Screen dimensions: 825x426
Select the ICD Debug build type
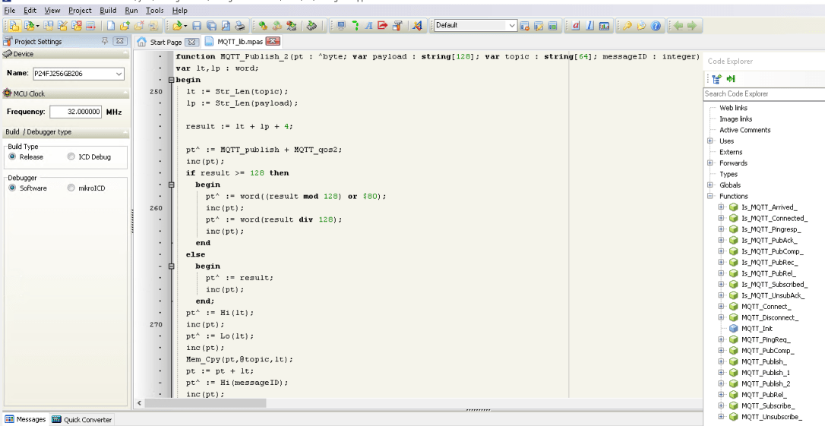(71, 156)
